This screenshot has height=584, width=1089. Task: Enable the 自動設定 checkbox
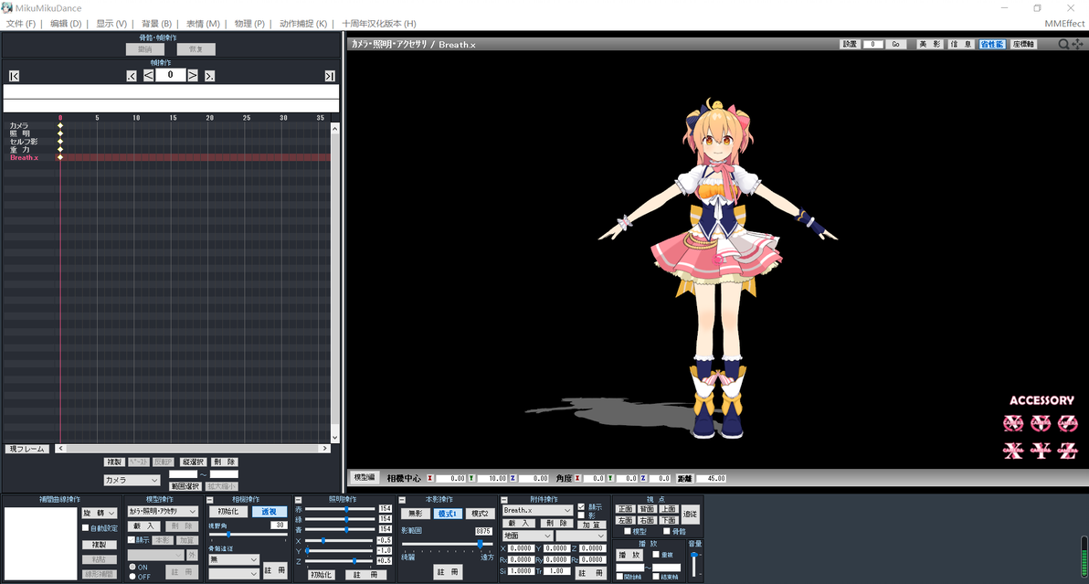(86, 527)
